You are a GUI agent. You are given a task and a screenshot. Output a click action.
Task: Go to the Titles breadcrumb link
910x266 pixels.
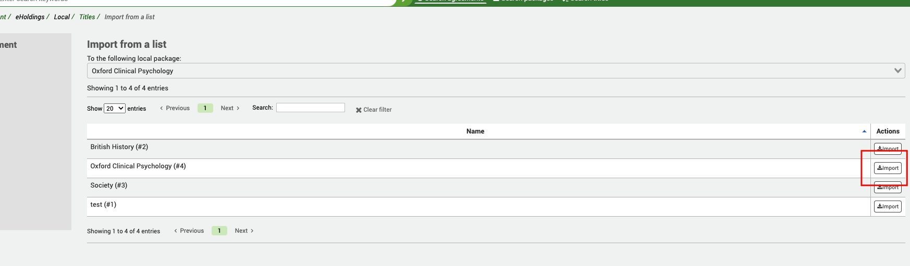pos(87,17)
